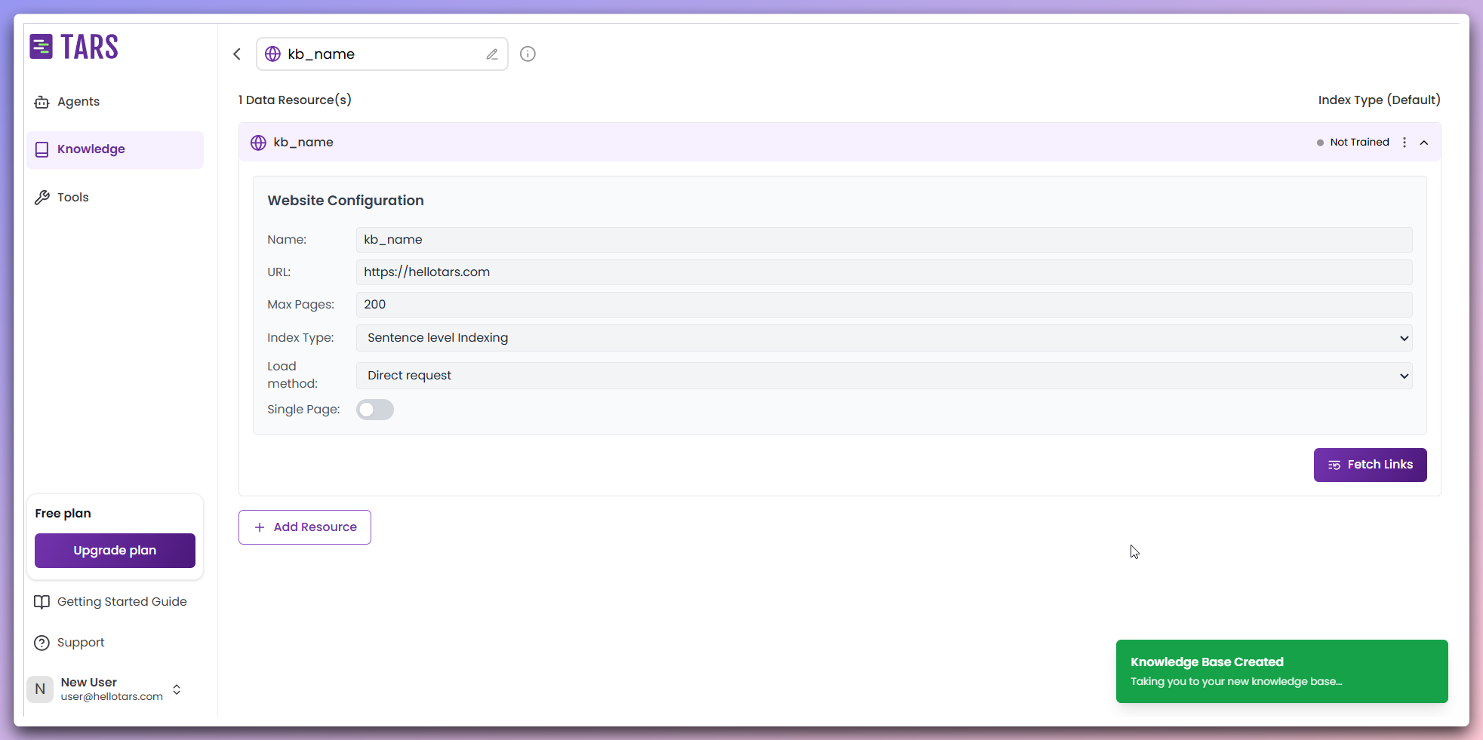Go back with the left chevron arrow
This screenshot has height=740, width=1483.
tap(237, 54)
